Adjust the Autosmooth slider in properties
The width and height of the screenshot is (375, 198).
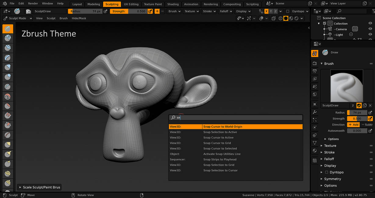[x=357, y=131]
